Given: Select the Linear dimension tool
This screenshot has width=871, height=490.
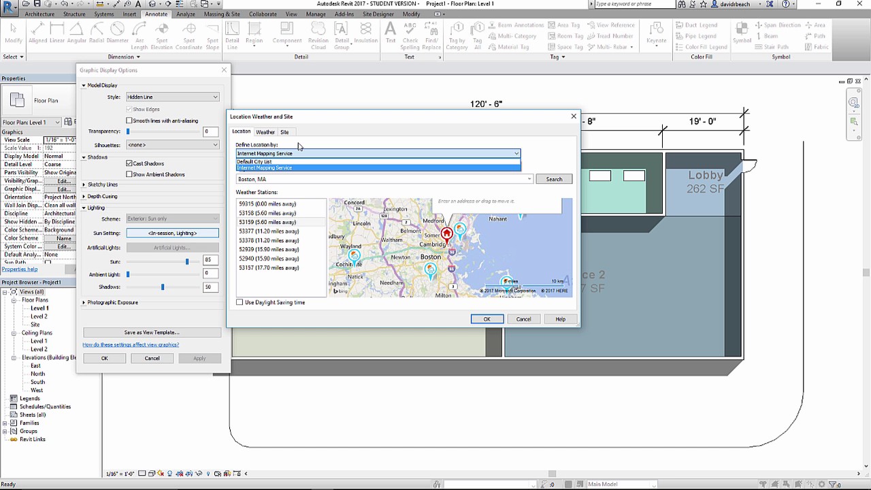Looking at the screenshot, I should point(57,34).
